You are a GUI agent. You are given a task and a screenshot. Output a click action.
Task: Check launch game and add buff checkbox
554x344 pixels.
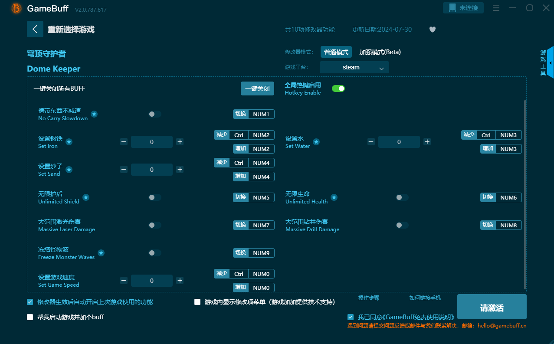30,317
